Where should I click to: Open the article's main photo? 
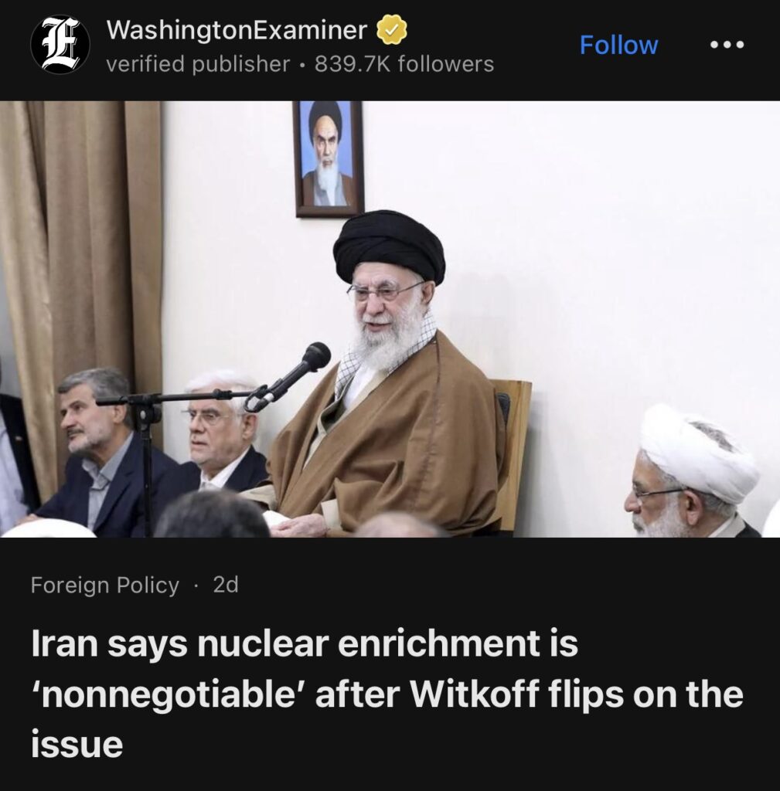point(390,319)
